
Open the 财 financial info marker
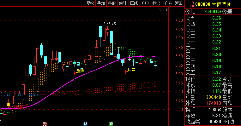(x=85, y=124)
